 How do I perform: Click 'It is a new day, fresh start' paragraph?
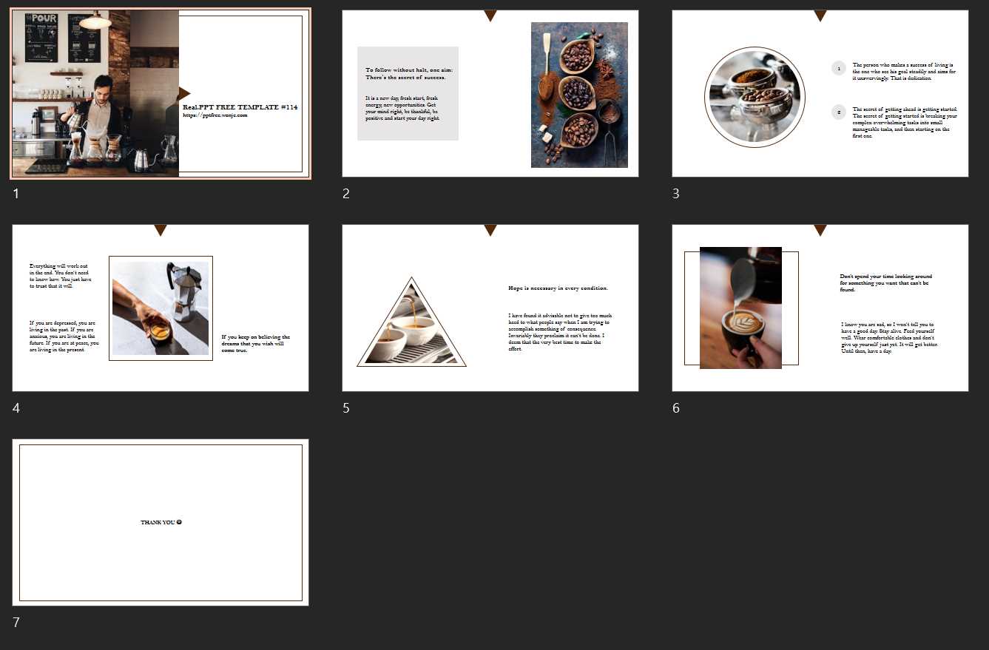tap(403, 108)
